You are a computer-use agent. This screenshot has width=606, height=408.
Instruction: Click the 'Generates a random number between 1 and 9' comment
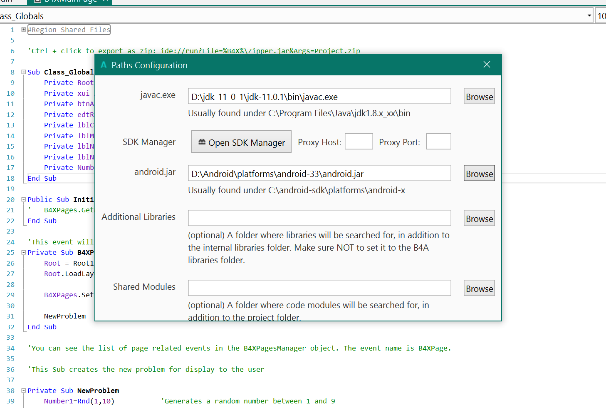tap(248, 401)
